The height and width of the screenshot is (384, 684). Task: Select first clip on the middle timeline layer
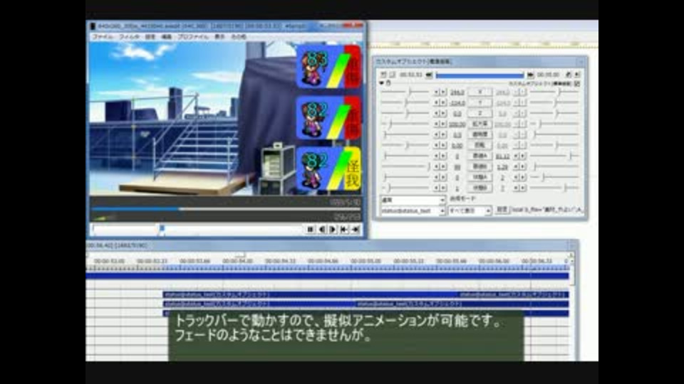point(259,304)
